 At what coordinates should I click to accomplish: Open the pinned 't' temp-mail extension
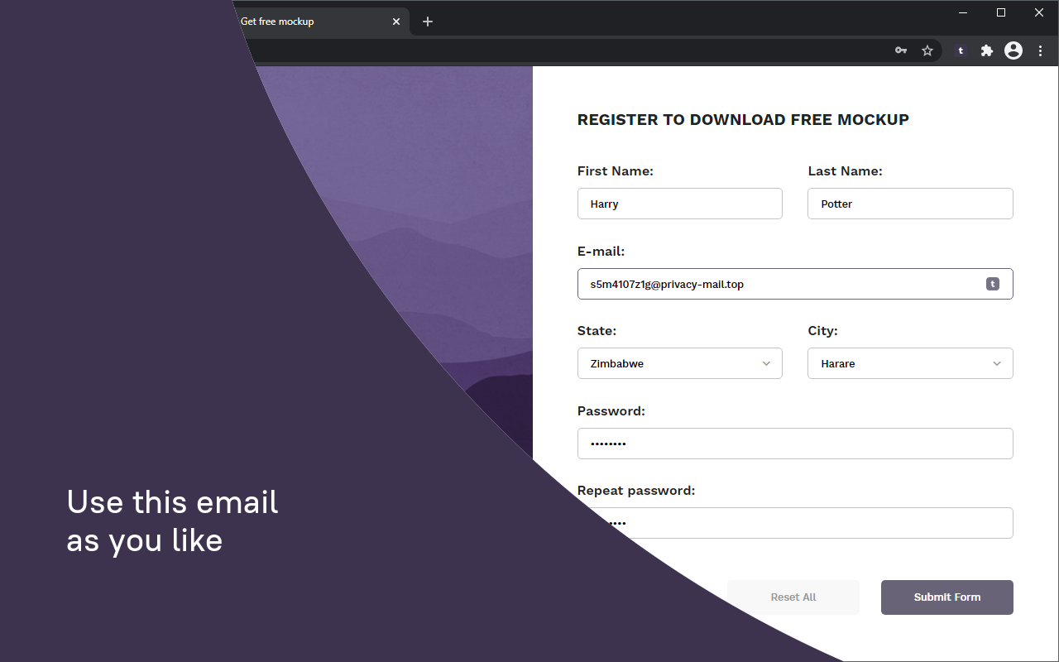tap(960, 50)
